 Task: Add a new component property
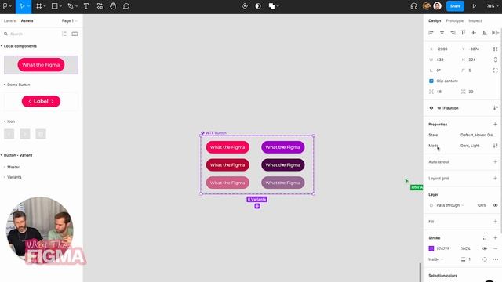(x=495, y=124)
